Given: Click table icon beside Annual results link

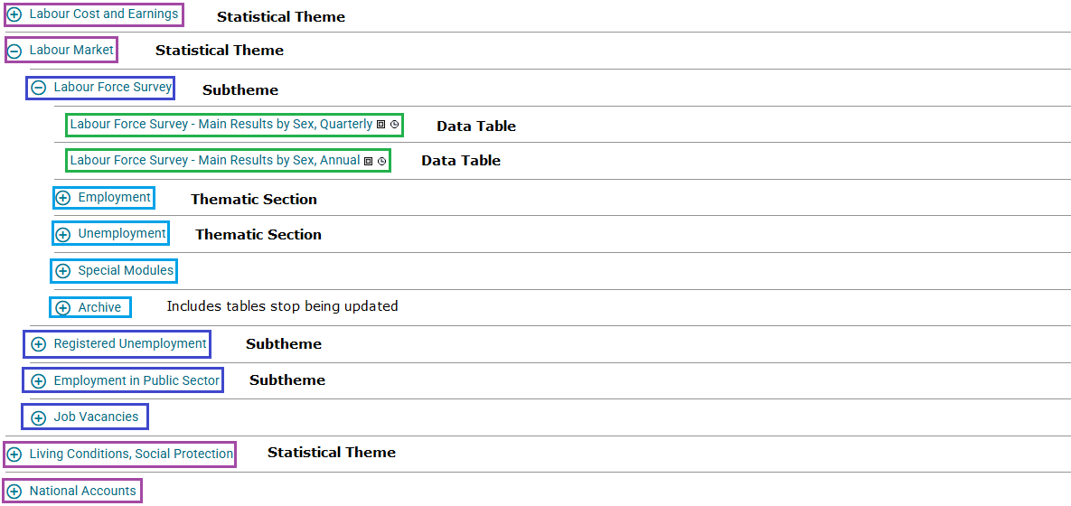Looking at the screenshot, I should tap(369, 161).
